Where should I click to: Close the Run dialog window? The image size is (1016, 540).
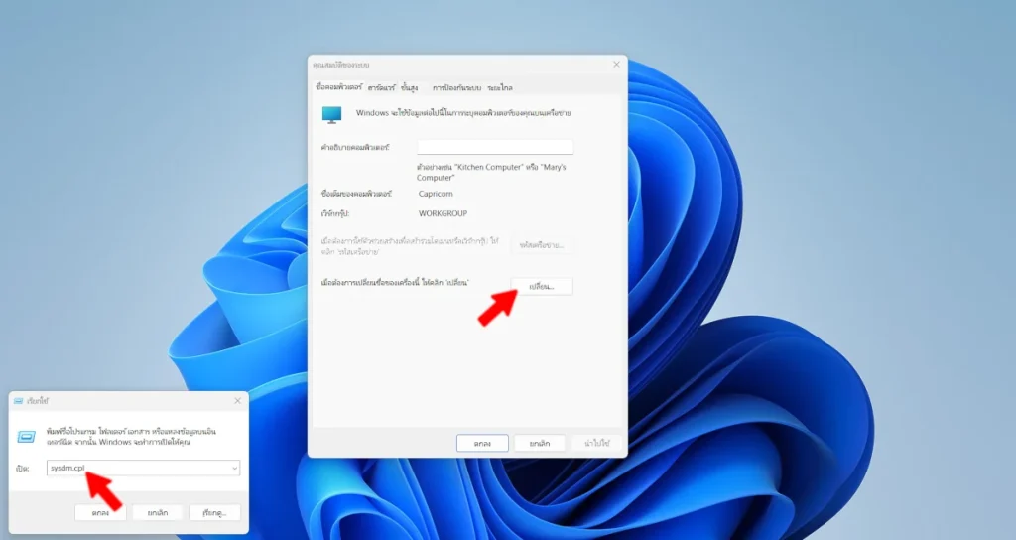point(237,401)
